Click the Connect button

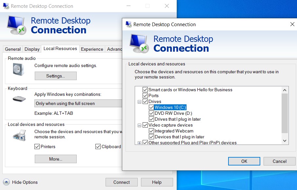(122, 182)
